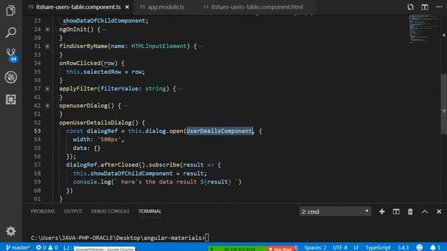The height and width of the screenshot is (251, 447).
Task: Expand the folded applyFilter method
Action: tap(47, 89)
